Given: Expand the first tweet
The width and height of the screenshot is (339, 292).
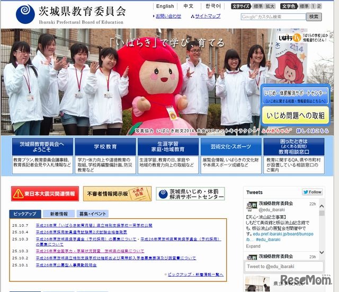Looking at the screenshot, I should 253,246.
